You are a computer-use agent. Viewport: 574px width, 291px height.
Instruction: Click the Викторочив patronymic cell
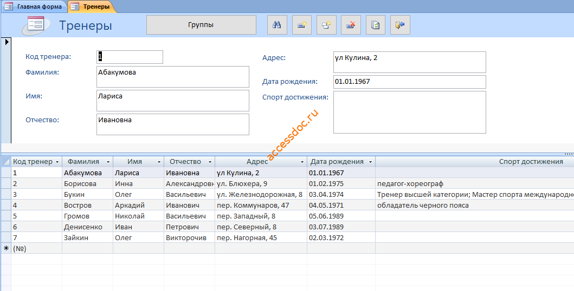[189, 237]
